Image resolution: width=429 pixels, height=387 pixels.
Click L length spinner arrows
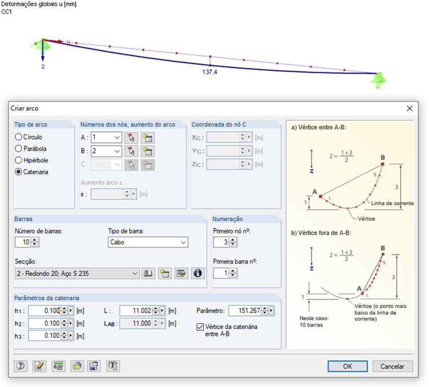click(x=155, y=310)
